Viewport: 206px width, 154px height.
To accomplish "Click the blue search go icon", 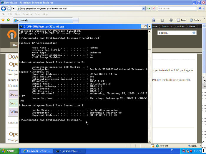I will pyautogui.click(x=194, y=33).
